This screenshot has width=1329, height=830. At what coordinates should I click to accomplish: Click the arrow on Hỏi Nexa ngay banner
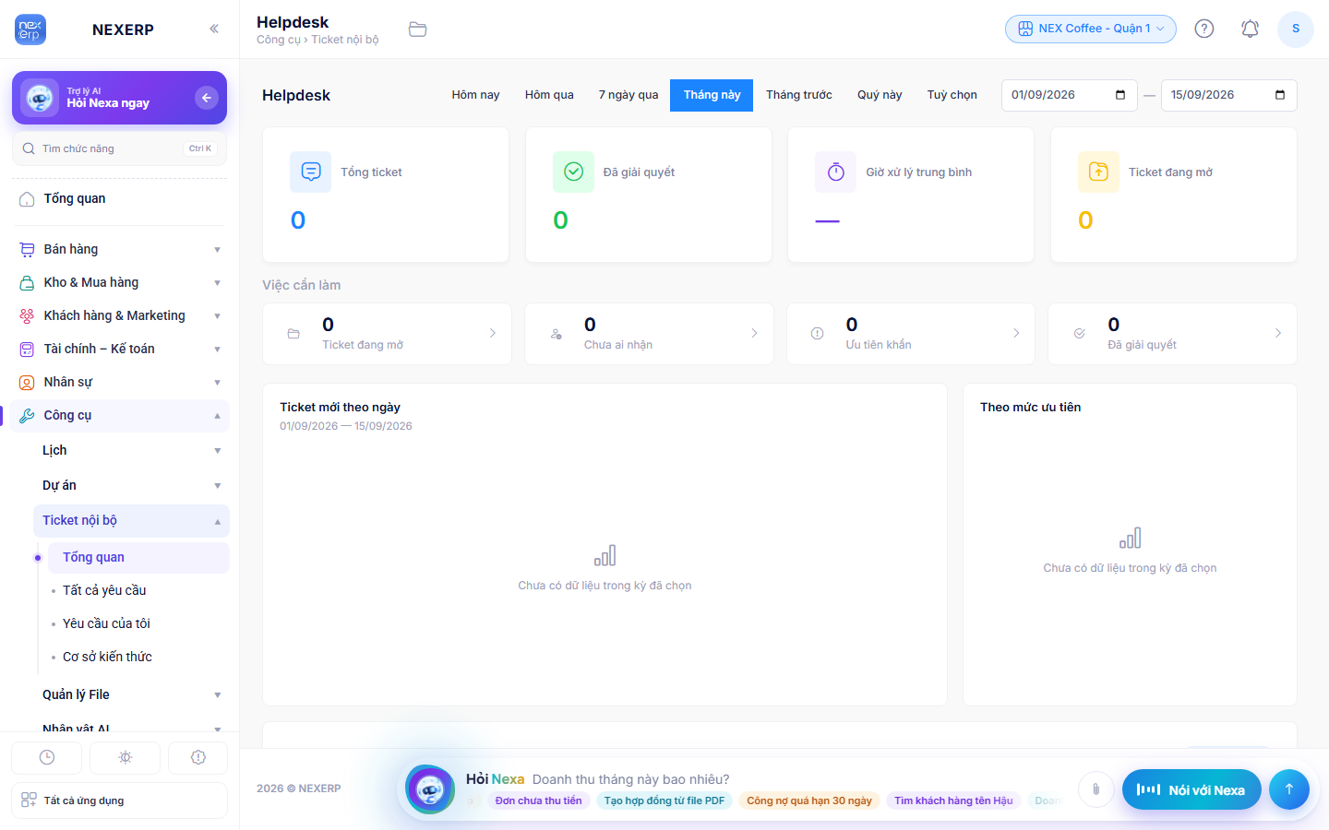click(x=207, y=97)
